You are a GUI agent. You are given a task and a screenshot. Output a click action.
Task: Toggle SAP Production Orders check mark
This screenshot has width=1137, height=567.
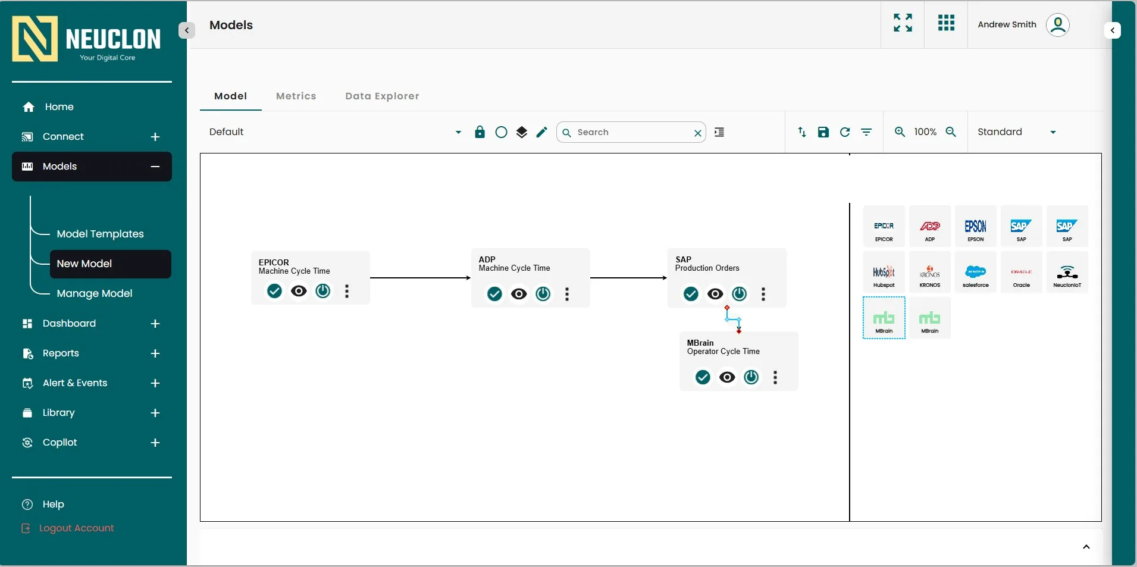tap(691, 294)
